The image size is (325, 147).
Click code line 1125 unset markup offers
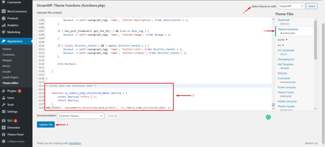point(77,97)
